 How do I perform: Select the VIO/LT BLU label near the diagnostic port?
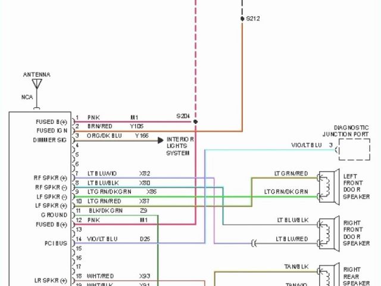(306, 145)
